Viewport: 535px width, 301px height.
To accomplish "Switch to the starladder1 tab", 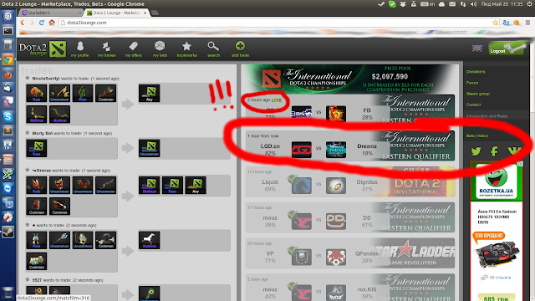I will pyautogui.click(x=51, y=13).
